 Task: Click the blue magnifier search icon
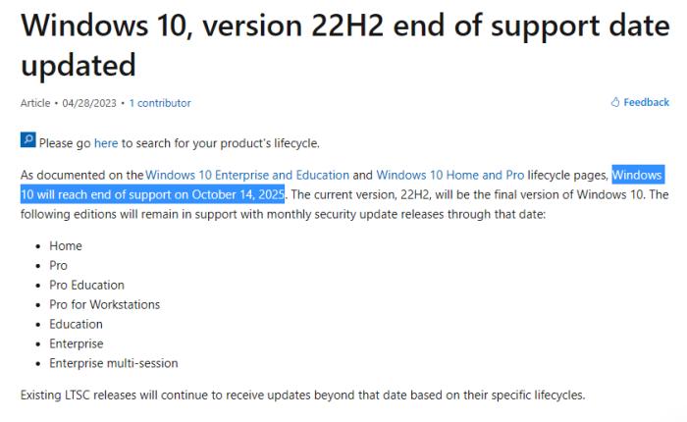(27, 142)
